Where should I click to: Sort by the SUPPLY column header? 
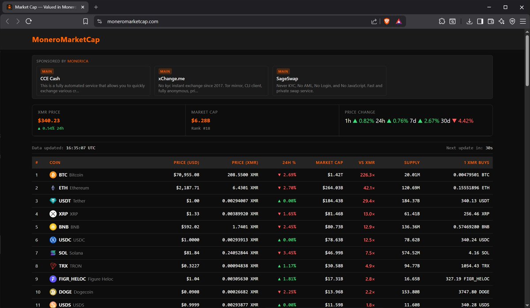coord(412,163)
